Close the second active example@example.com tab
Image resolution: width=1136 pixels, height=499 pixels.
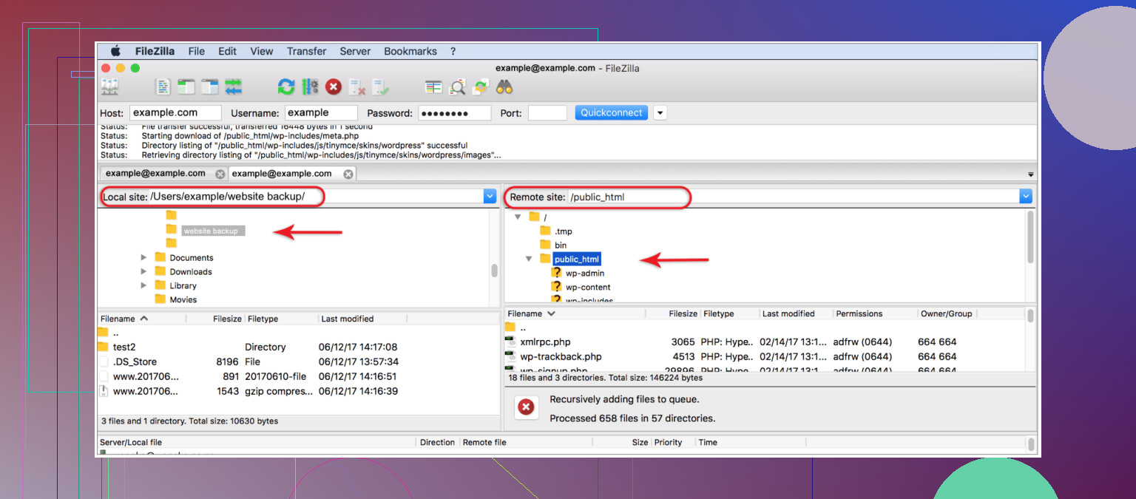pyautogui.click(x=348, y=174)
